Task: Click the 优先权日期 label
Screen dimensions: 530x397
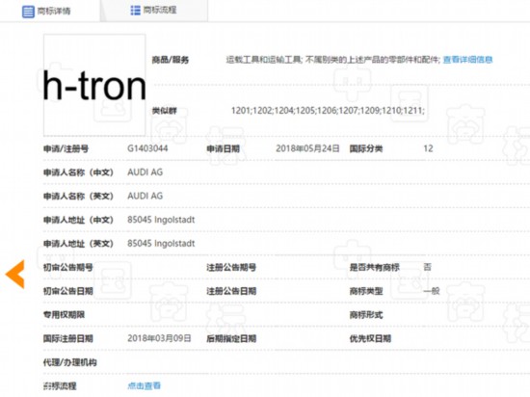Action: click(370, 338)
